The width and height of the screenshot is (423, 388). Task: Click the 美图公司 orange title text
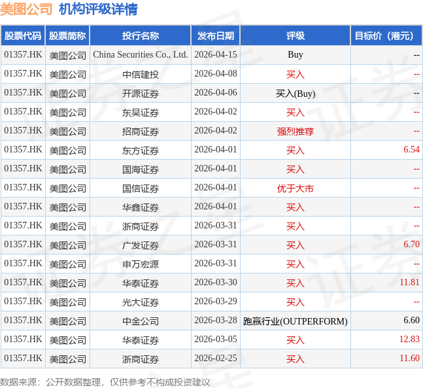point(26,9)
